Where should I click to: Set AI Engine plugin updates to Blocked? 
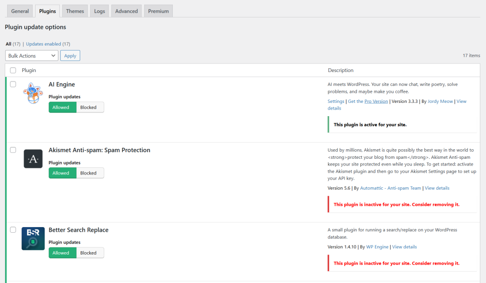pyautogui.click(x=90, y=108)
